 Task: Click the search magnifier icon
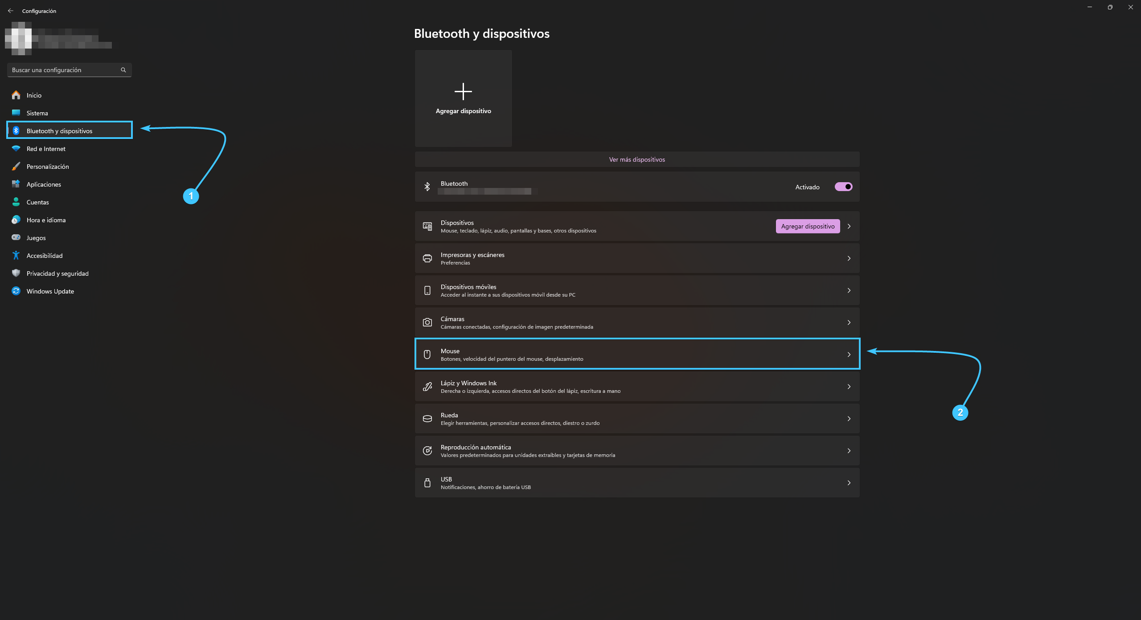coord(123,70)
